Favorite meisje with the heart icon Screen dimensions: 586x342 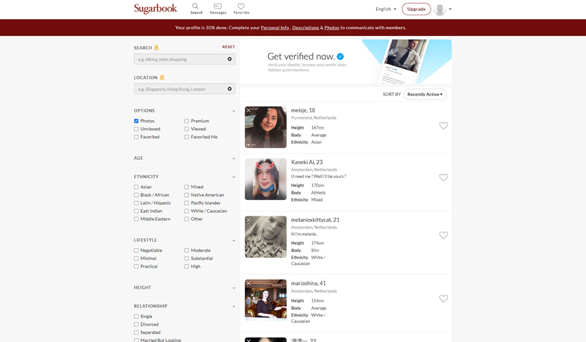pyautogui.click(x=443, y=126)
